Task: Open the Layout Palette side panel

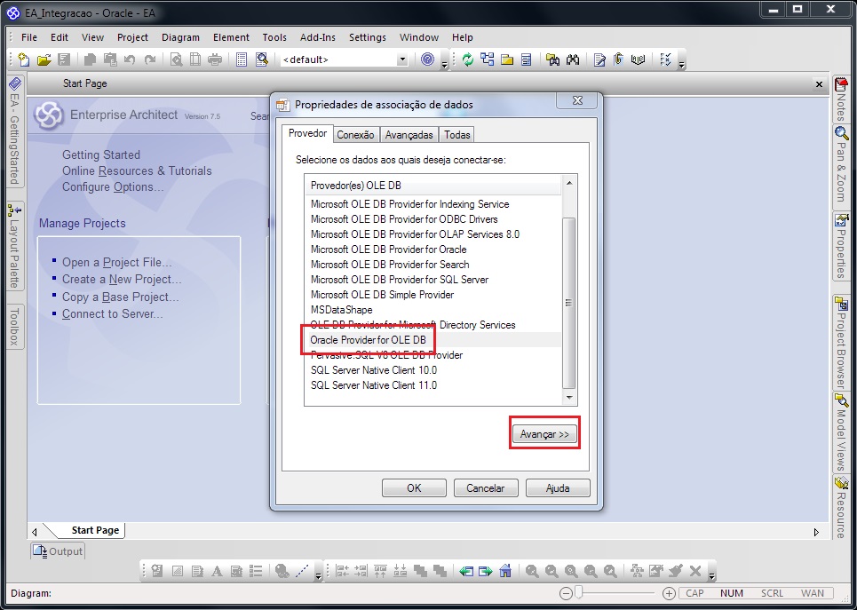Action: click(x=15, y=247)
